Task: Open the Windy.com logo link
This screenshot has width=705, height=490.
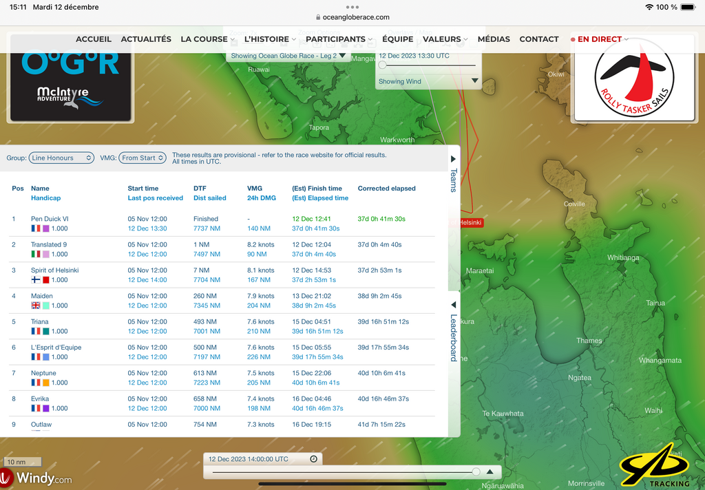Action: [37, 478]
